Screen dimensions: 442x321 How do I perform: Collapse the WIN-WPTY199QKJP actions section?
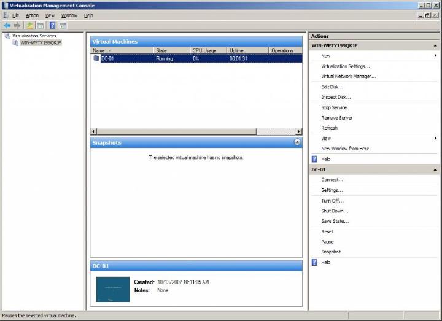click(435, 45)
